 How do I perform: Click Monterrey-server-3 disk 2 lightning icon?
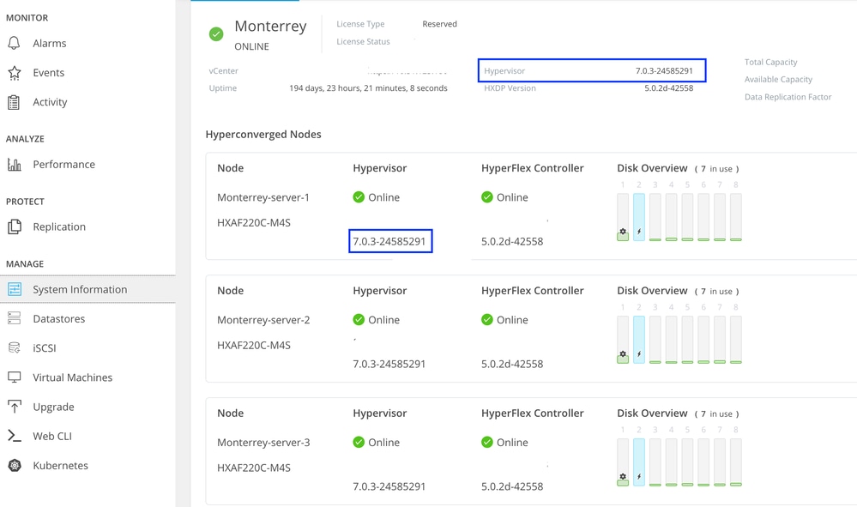639,476
